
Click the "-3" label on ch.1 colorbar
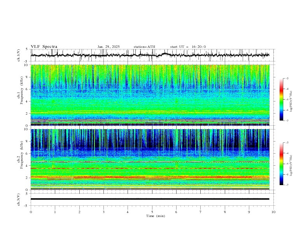click(287, 78)
